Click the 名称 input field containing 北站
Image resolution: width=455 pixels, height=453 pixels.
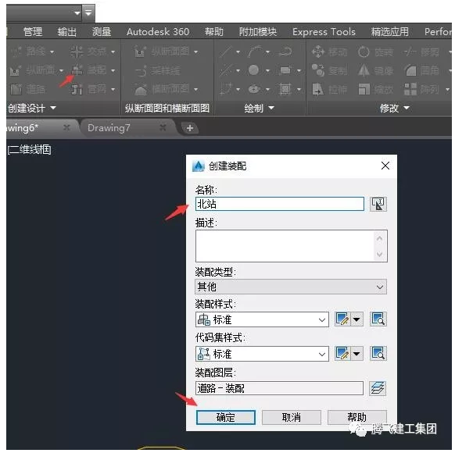point(280,204)
